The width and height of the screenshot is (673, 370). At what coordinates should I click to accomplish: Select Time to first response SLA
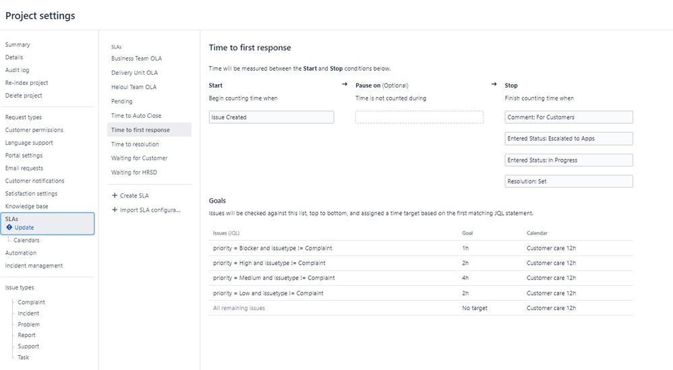[x=149, y=130]
